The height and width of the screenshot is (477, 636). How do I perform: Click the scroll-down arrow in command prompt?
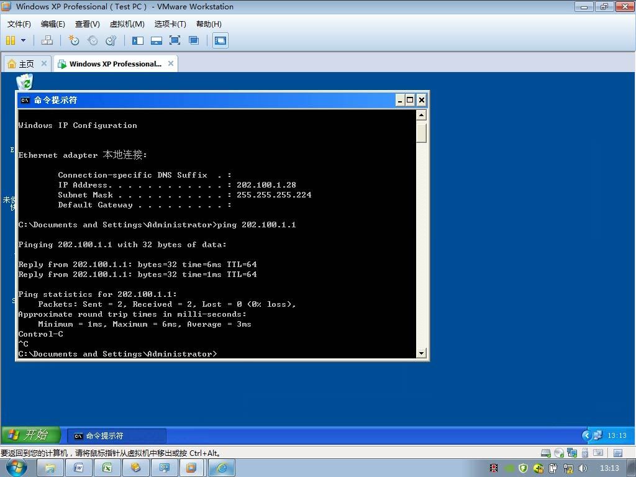tap(422, 353)
